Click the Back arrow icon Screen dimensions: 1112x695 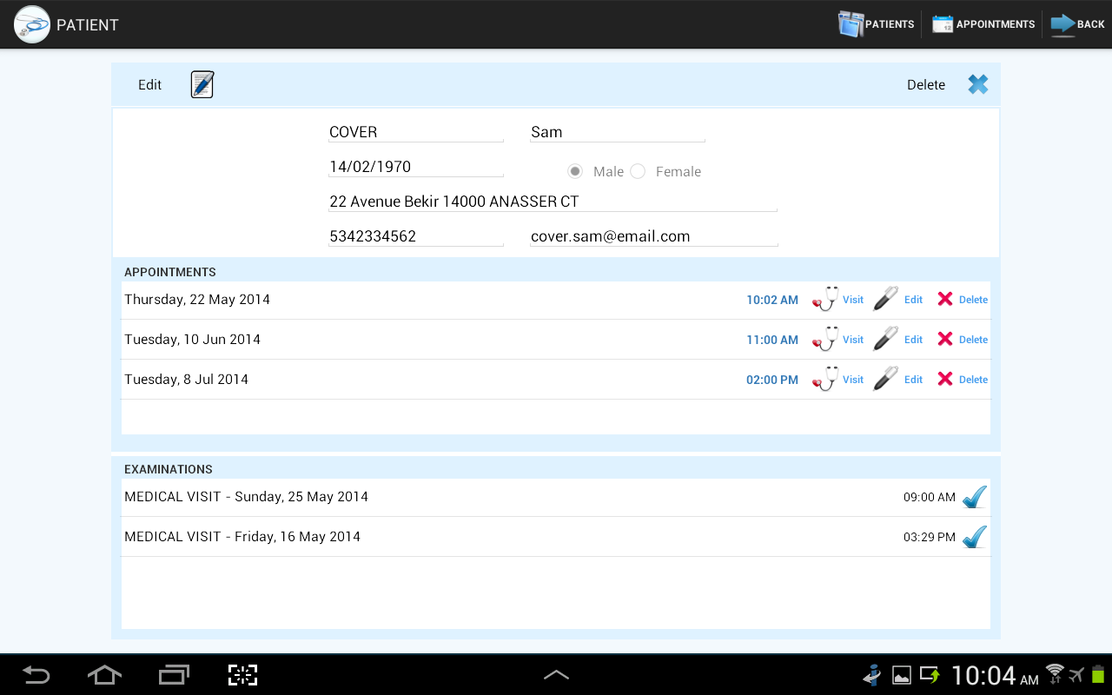pyautogui.click(x=1062, y=24)
